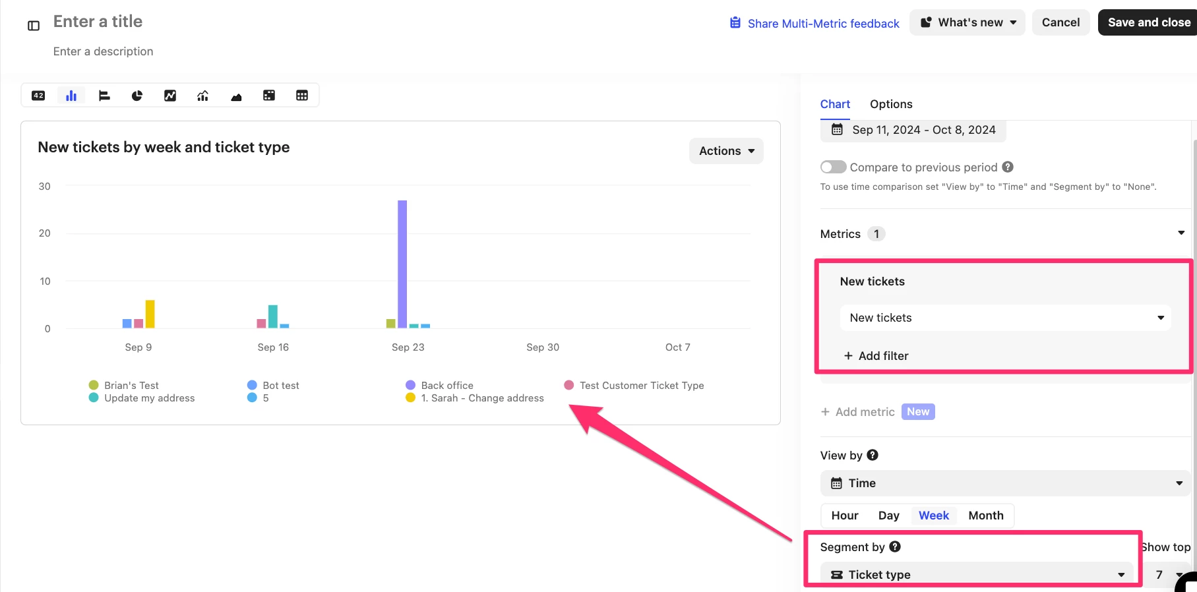Toggle Brian's Test legend series
The width and height of the screenshot is (1197, 592).
(x=124, y=385)
